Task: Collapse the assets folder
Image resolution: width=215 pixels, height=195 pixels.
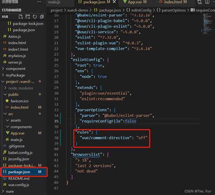Action: tap(15, 121)
